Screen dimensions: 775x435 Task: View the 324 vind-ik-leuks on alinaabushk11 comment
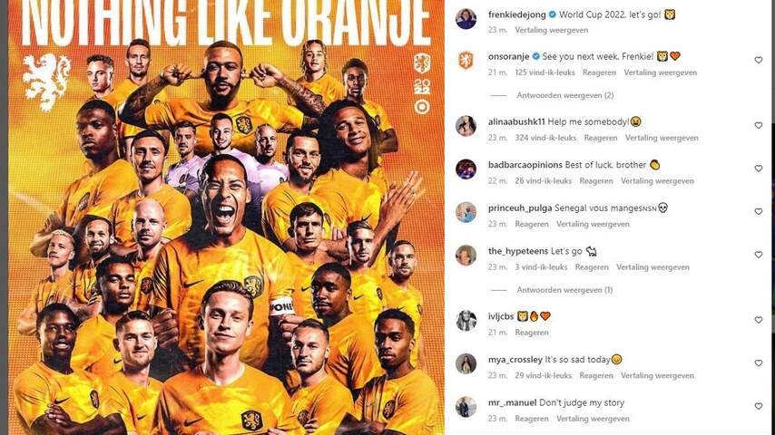545,138
